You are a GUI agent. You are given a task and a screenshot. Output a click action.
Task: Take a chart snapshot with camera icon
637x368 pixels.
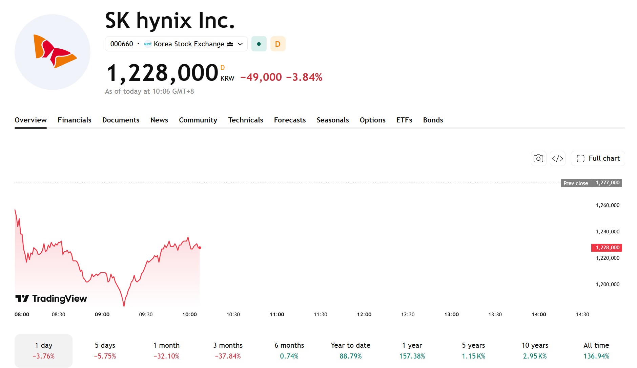(538, 158)
